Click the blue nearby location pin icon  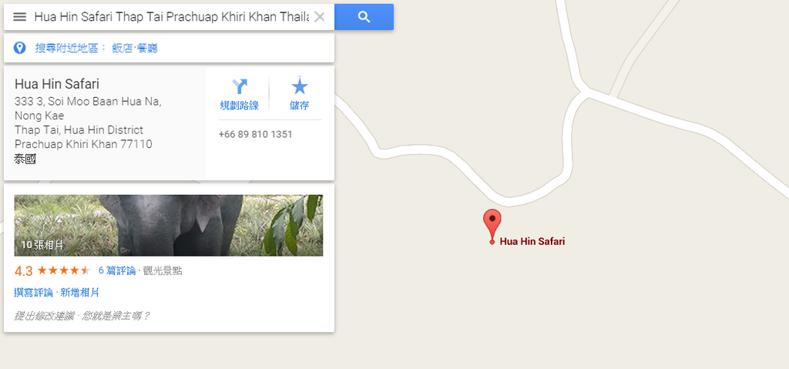19,48
